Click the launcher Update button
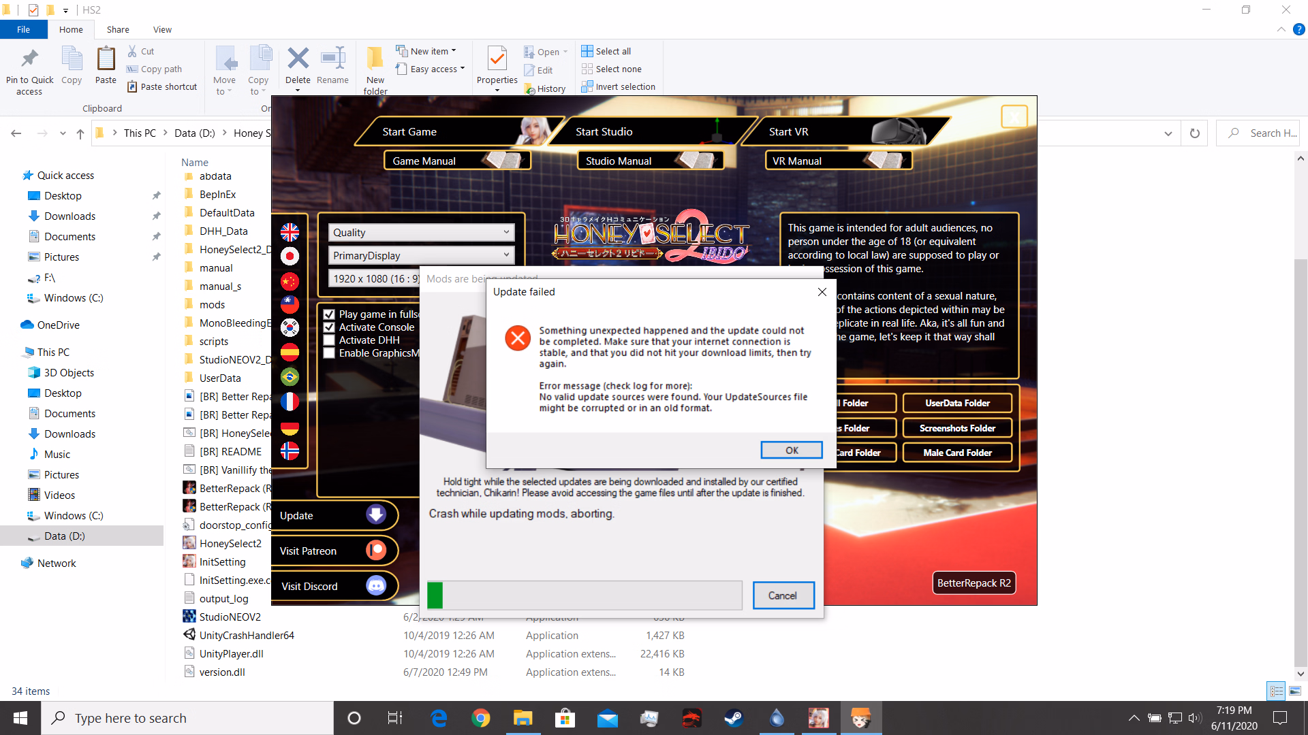The width and height of the screenshot is (1308, 735). coord(334,515)
